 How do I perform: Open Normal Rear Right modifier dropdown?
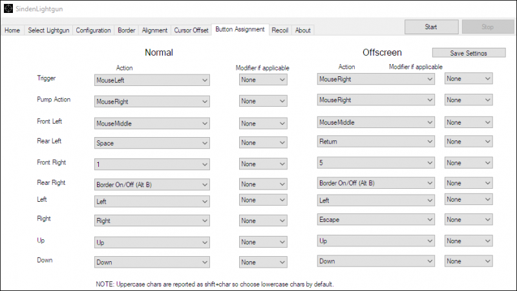263,184
